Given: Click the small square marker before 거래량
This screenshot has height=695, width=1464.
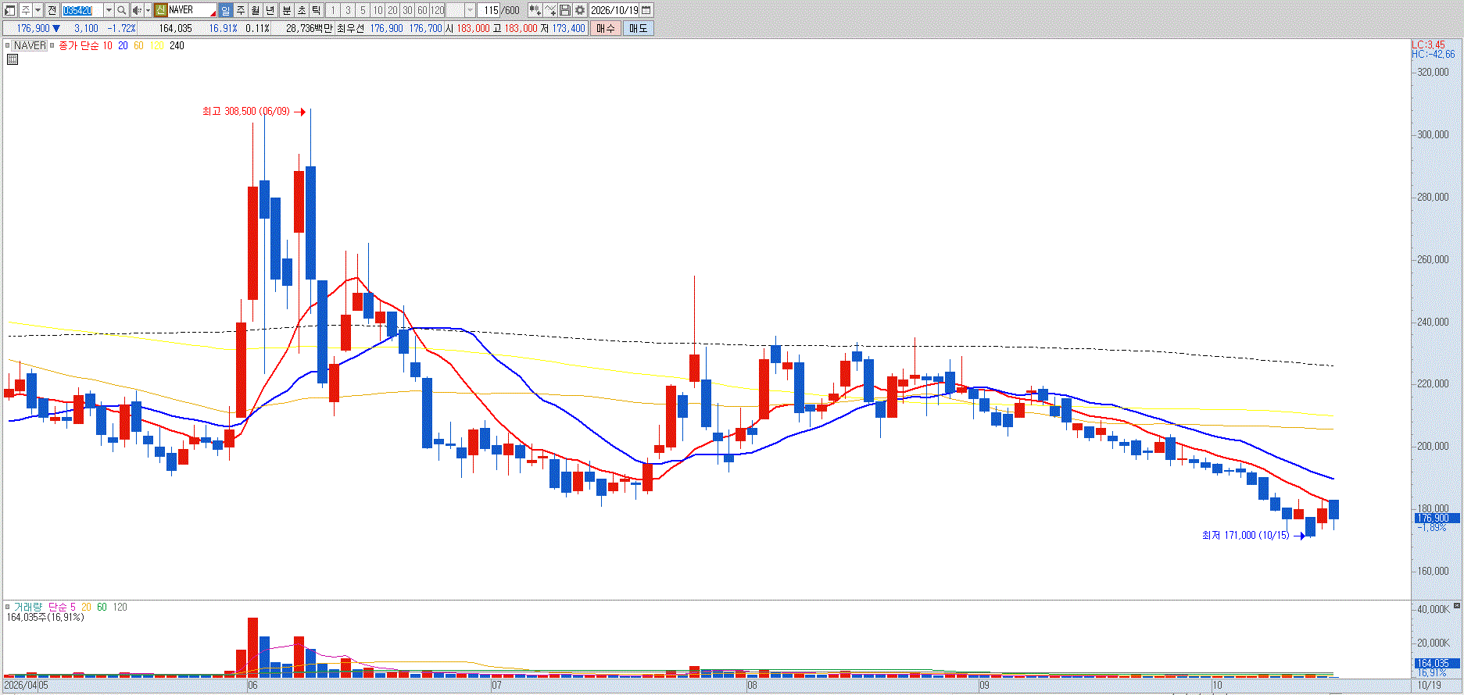Looking at the screenshot, I should 8,607.
